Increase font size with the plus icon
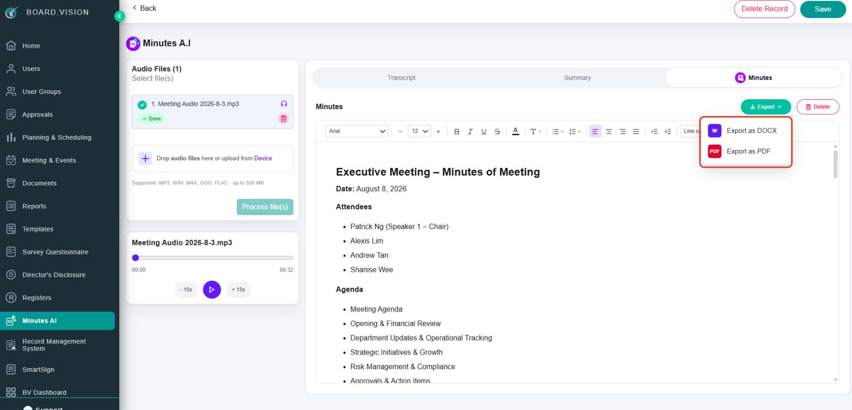The width and height of the screenshot is (852, 410). click(x=438, y=132)
